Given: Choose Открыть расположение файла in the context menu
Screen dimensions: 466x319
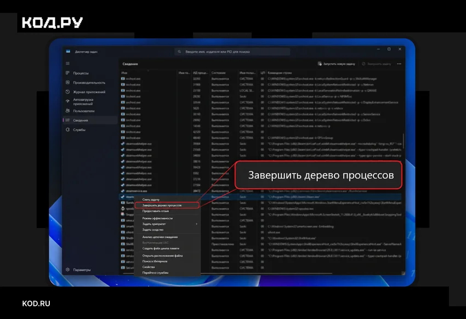Looking at the screenshot, I should click(x=163, y=256).
